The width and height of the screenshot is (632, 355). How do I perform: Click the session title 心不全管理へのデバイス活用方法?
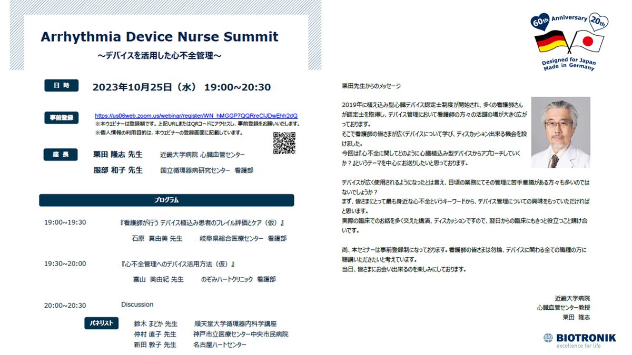pos(177,263)
